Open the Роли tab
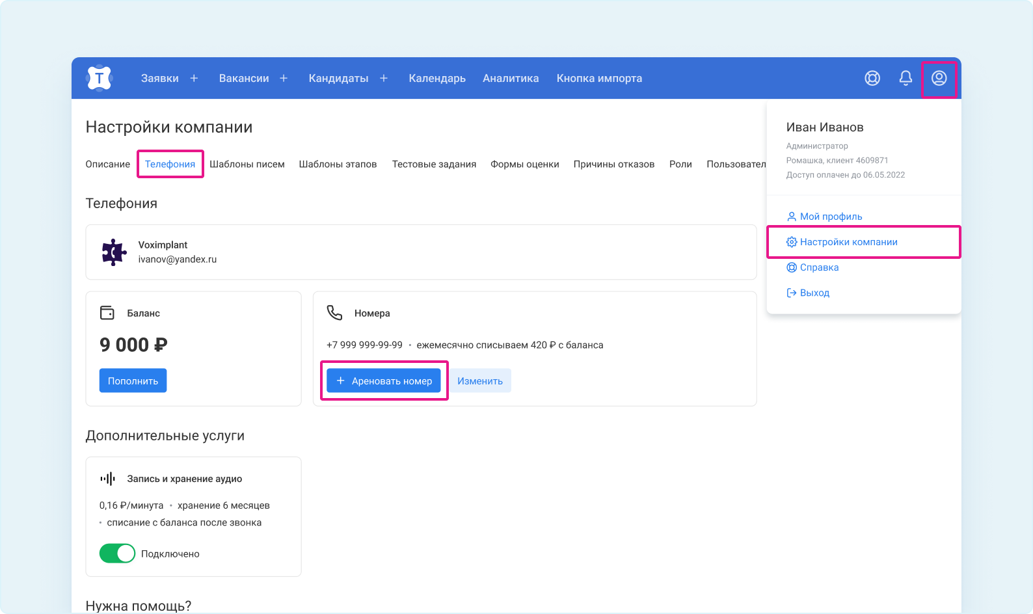The height and width of the screenshot is (614, 1033). (x=680, y=164)
